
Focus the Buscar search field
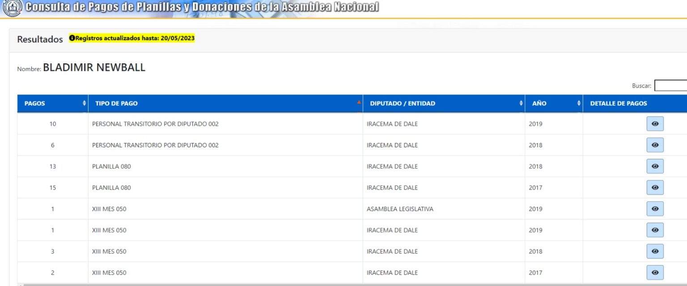(x=670, y=86)
